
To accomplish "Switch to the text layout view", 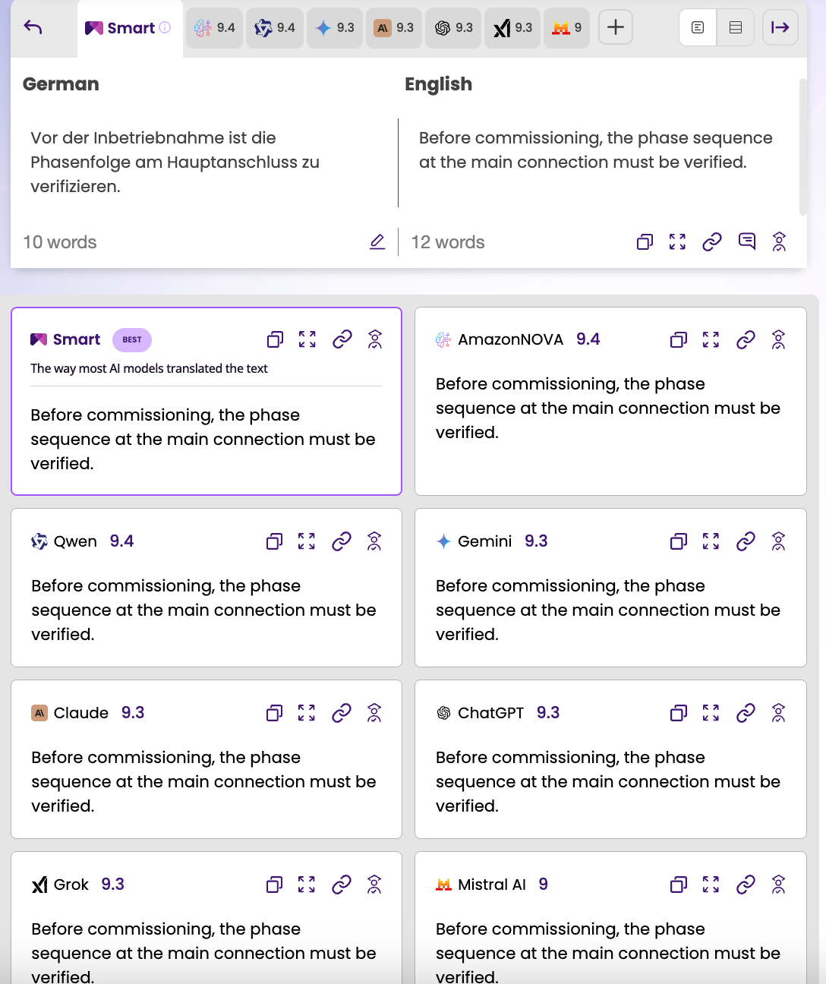I will click(x=698, y=28).
